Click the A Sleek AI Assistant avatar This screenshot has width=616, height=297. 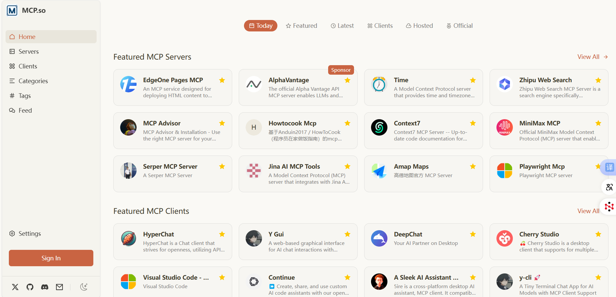tap(379, 282)
